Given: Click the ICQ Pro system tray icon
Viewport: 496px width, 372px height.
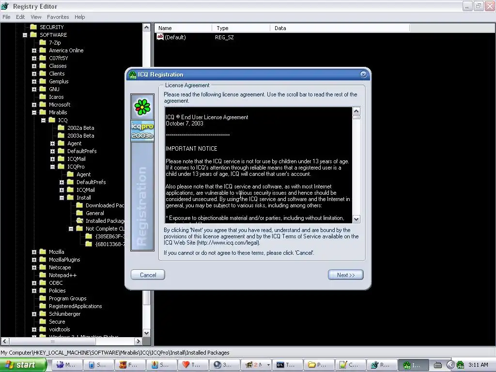Looking at the screenshot, I should pyautogui.click(x=461, y=365).
